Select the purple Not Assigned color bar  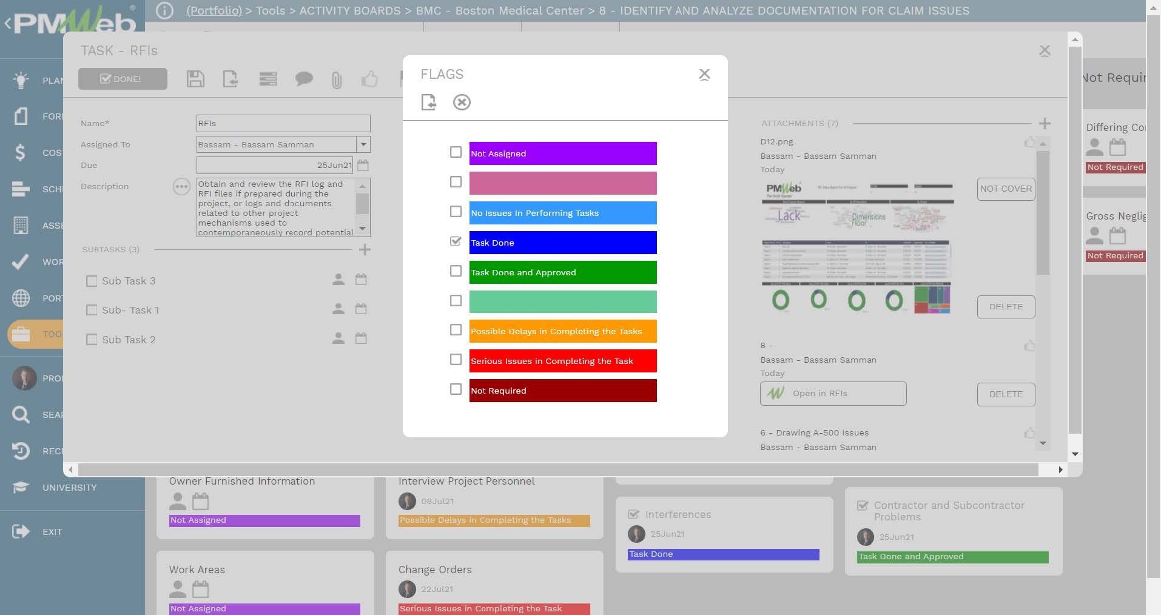click(563, 153)
